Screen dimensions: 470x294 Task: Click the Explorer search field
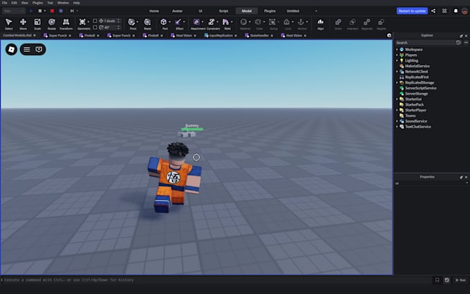click(x=425, y=43)
